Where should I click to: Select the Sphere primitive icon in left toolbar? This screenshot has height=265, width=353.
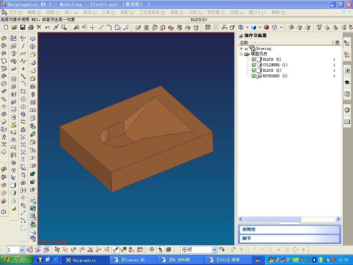(x=13, y=208)
